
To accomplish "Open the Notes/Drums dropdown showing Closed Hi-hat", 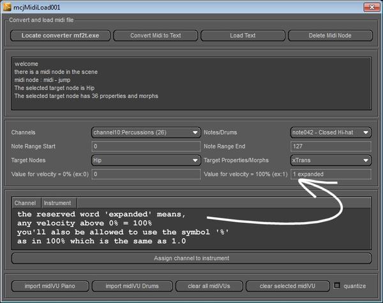I will click(331, 132).
